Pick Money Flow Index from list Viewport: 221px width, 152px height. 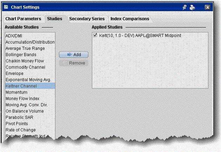click(x=22, y=99)
